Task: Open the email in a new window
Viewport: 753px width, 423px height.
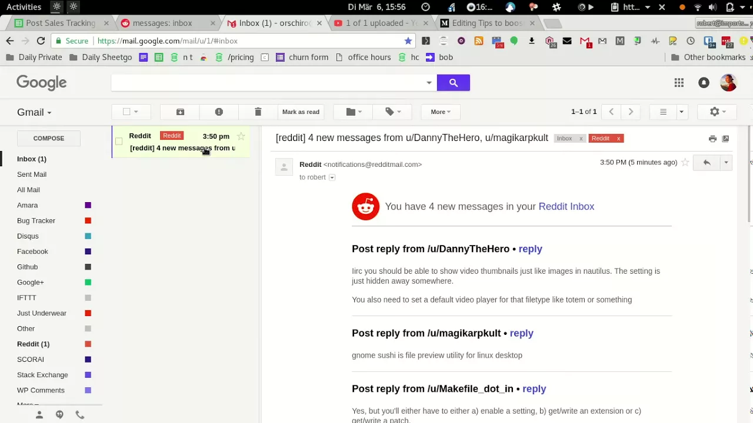Action: [725, 139]
